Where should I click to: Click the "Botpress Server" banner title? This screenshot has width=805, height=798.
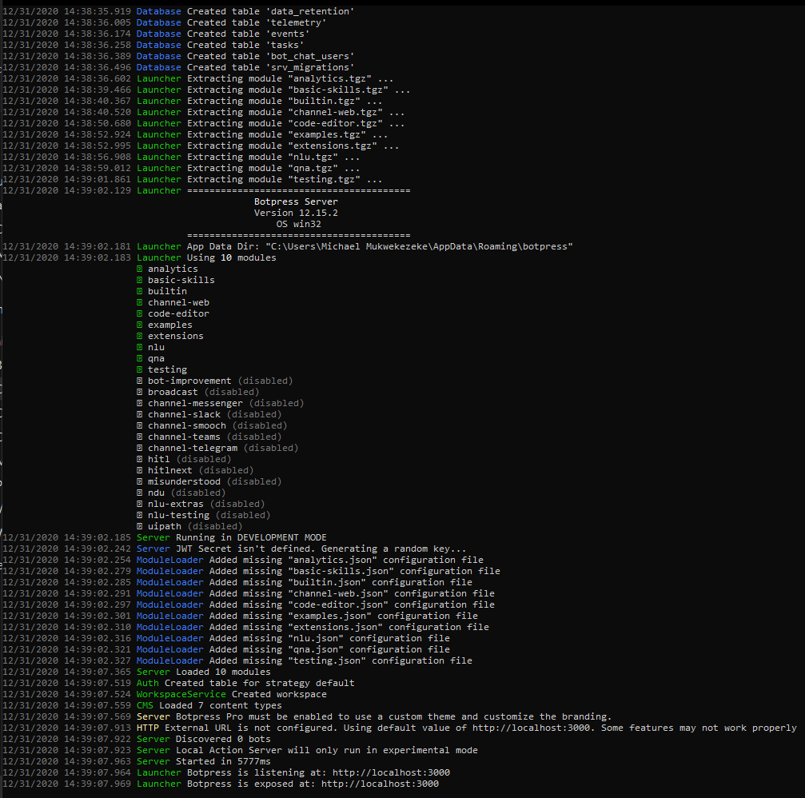[296, 201]
